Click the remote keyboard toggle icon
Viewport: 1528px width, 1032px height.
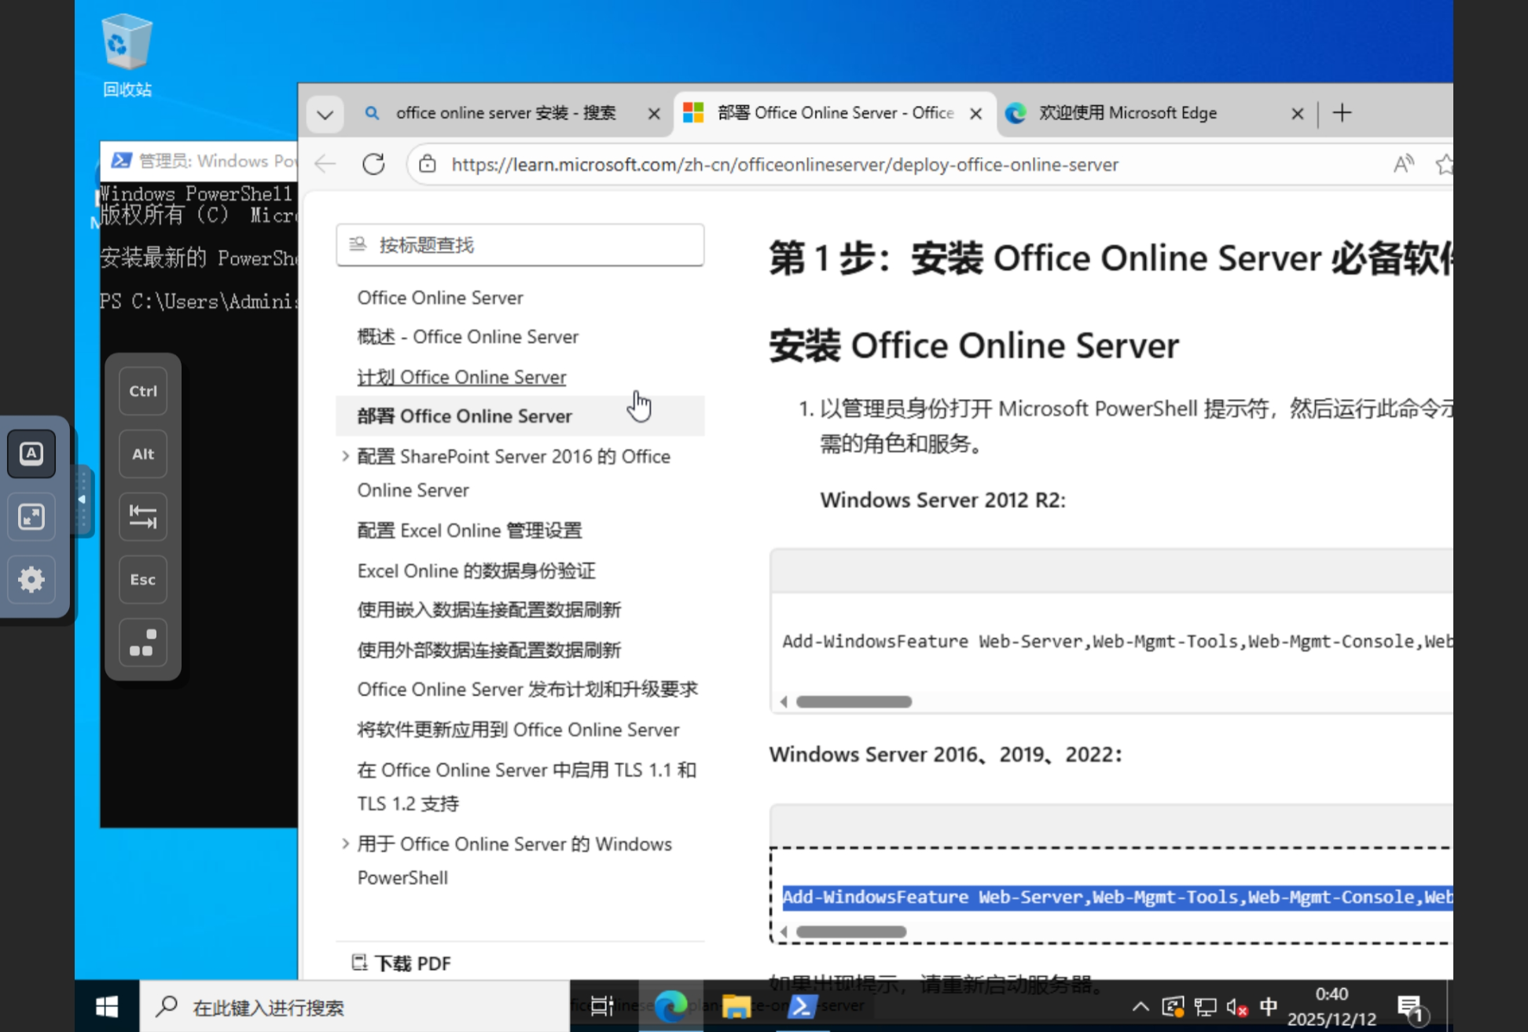(x=31, y=453)
